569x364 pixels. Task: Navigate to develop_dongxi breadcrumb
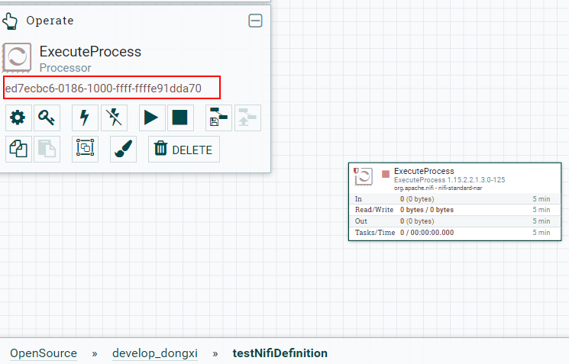click(x=155, y=353)
